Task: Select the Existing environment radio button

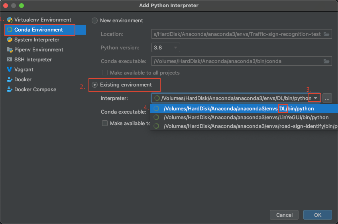Action: pyautogui.click(x=95, y=84)
